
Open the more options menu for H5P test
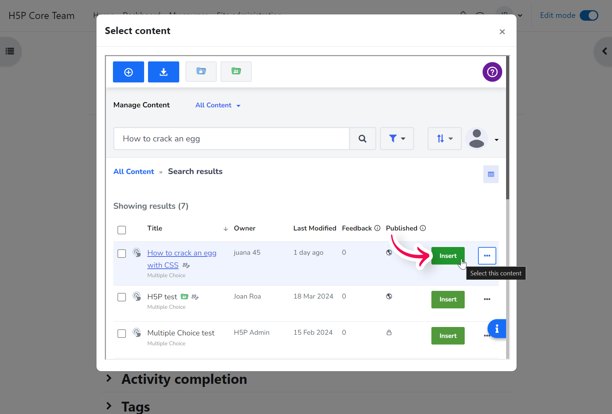[487, 299]
